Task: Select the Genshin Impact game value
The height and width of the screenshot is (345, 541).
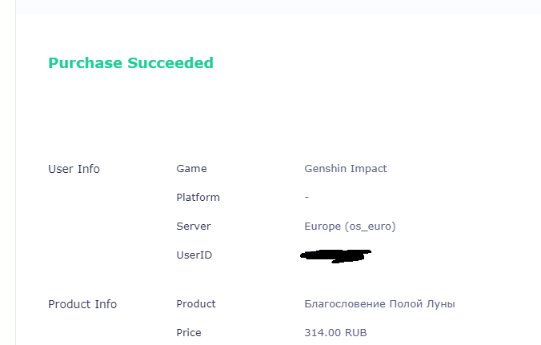Action: click(345, 169)
